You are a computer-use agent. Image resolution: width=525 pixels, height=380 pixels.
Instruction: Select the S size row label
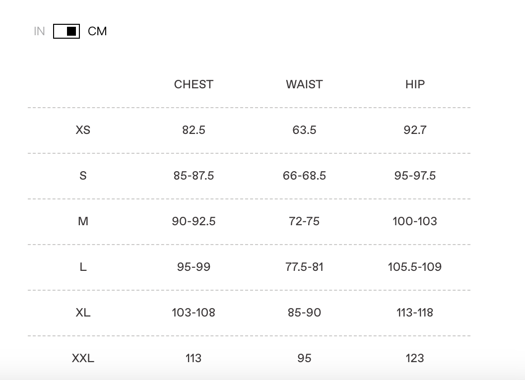83,176
